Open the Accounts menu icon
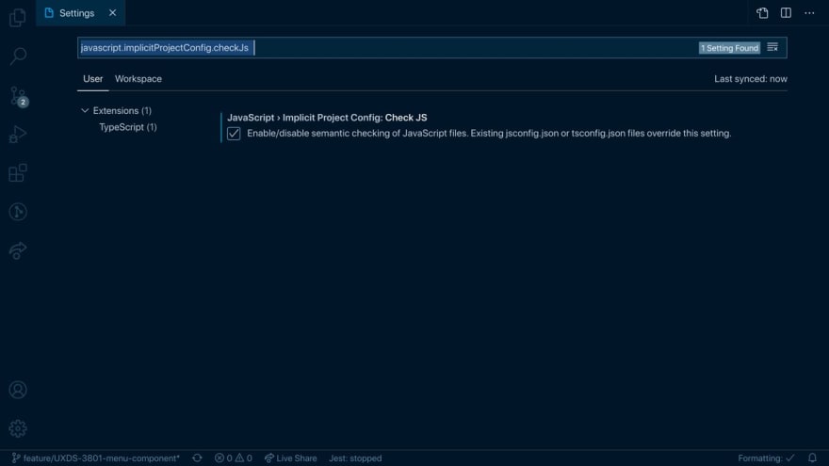 [18, 390]
